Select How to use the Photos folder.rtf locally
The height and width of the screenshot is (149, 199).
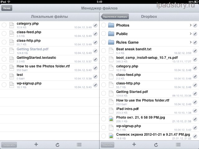4,68
